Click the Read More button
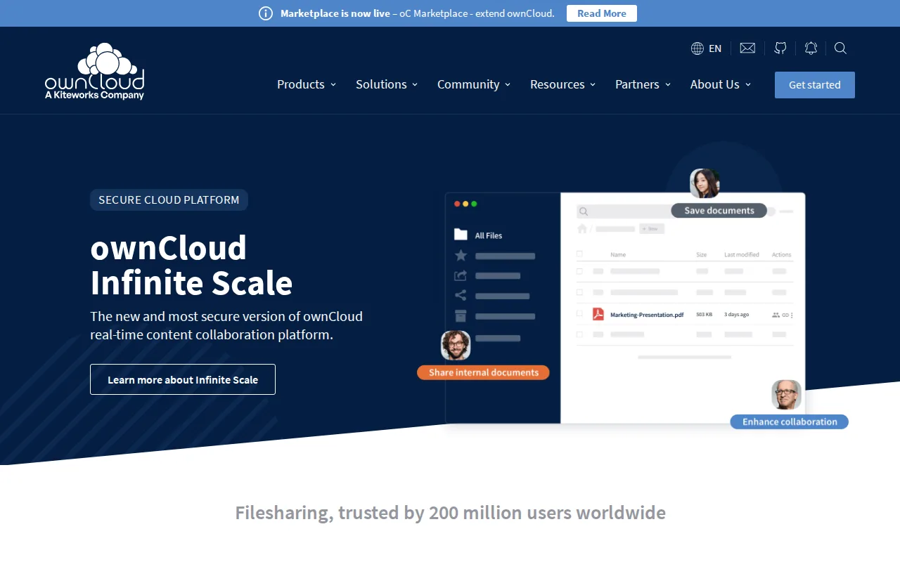The width and height of the screenshot is (900, 562). point(602,13)
